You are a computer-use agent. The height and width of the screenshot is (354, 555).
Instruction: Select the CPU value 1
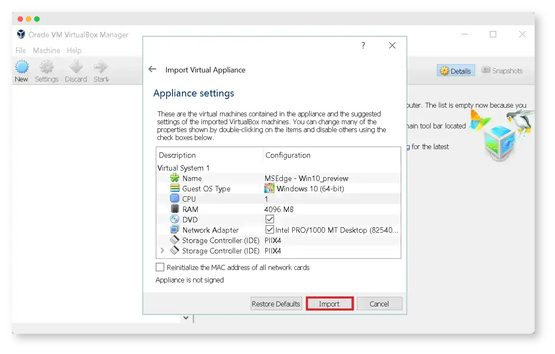(267, 199)
